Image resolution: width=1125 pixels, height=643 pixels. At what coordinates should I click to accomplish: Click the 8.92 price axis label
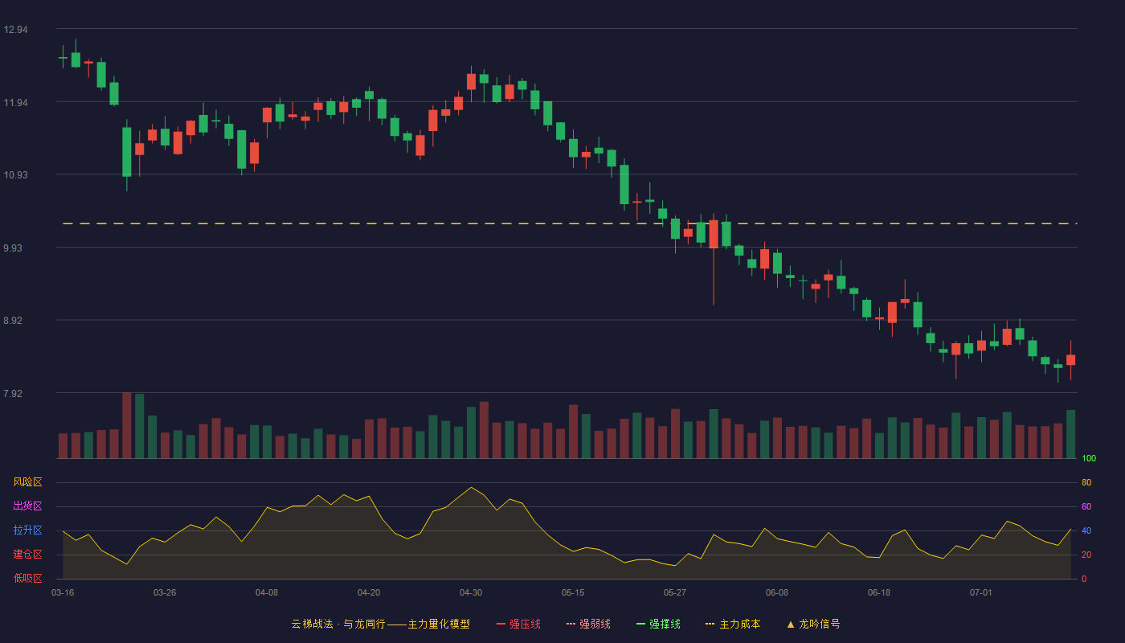(13, 321)
